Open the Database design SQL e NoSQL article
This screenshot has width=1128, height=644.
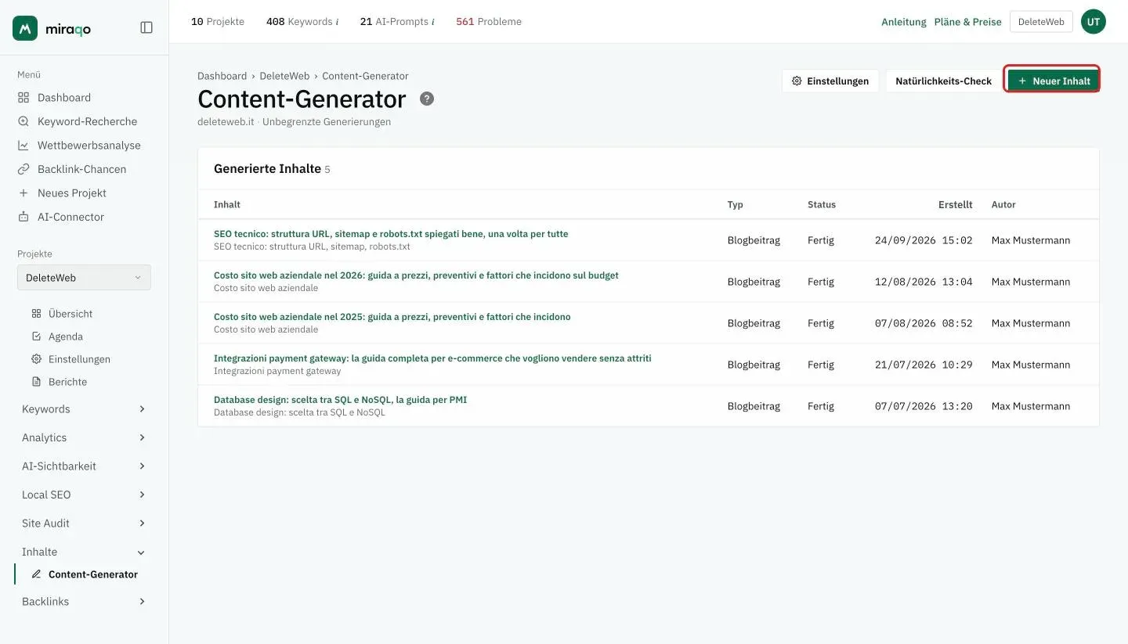coord(340,400)
